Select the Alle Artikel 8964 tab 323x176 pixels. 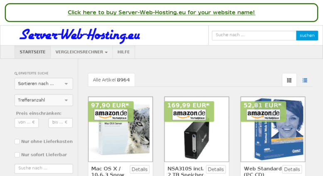[111, 80]
